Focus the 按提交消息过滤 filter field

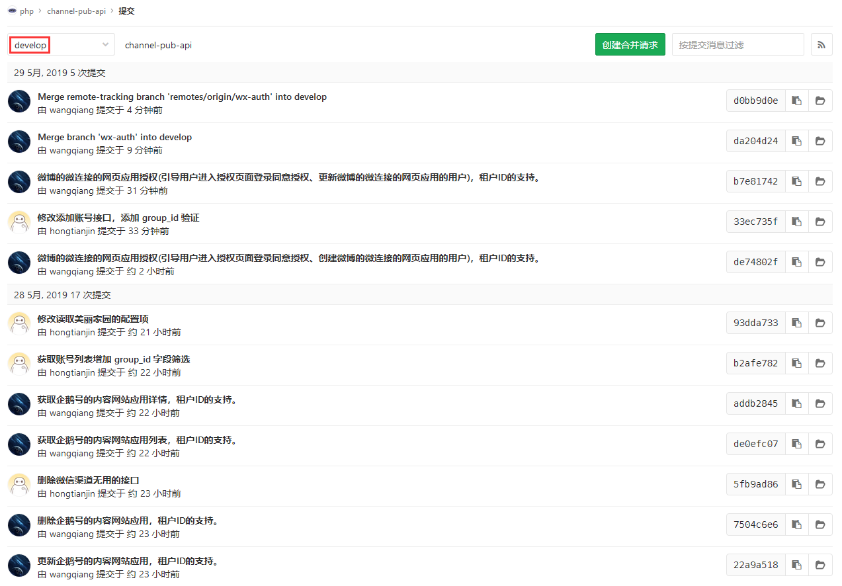(738, 44)
